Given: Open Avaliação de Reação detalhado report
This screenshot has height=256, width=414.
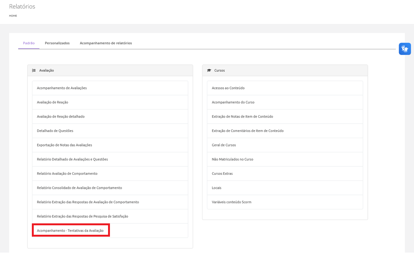Looking at the screenshot, I should 110,116.
